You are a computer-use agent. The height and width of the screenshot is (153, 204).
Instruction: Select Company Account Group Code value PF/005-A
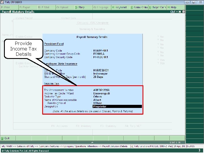(x=99, y=54)
